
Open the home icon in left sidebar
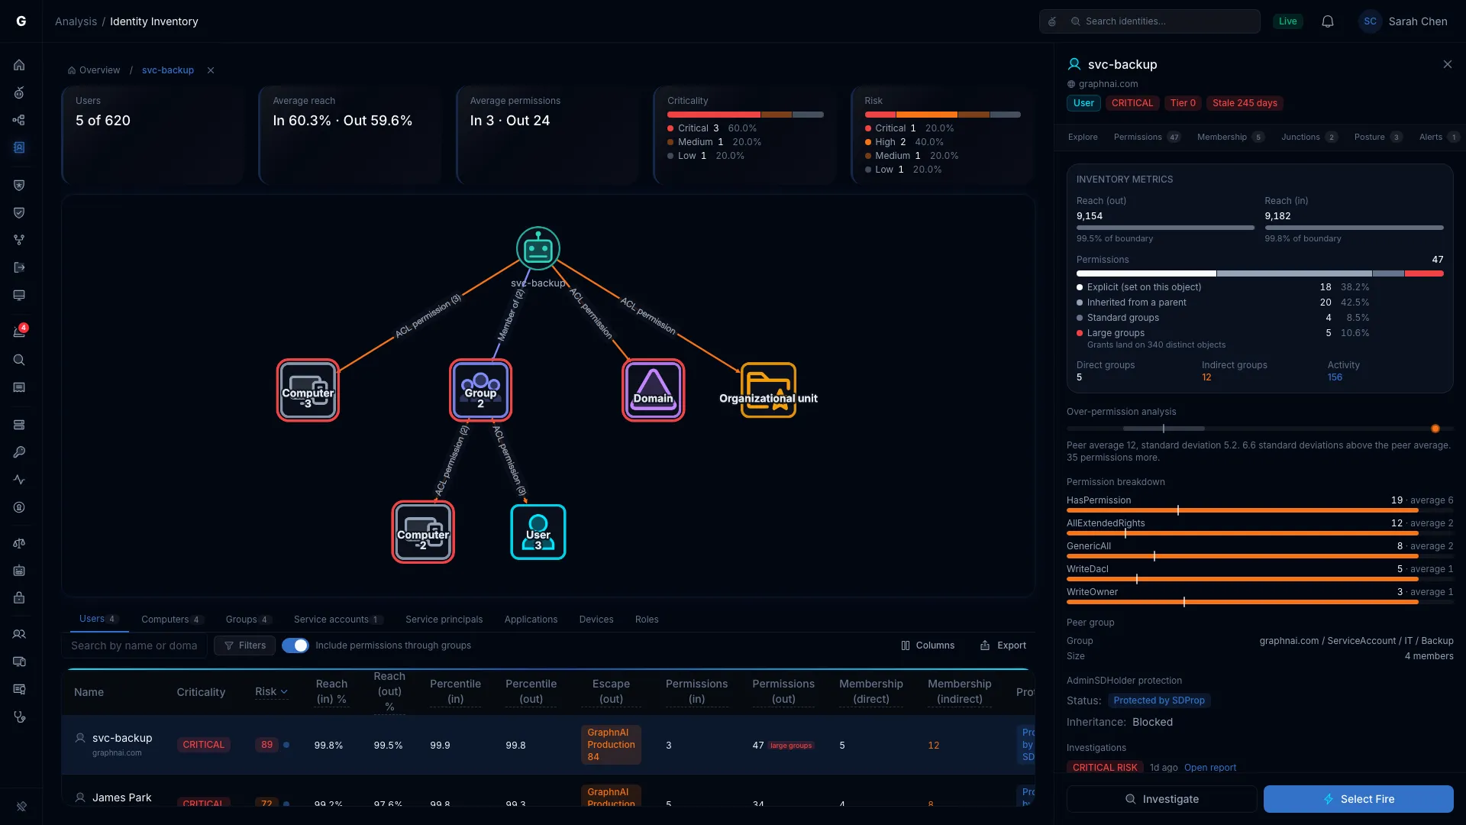pyautogui.click(x=19, y=65)
